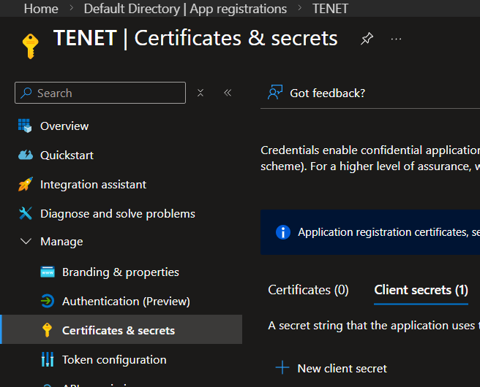Click the Got feedback person icon
This screenshot has width=480, height=387.
[x=275, y=92]
